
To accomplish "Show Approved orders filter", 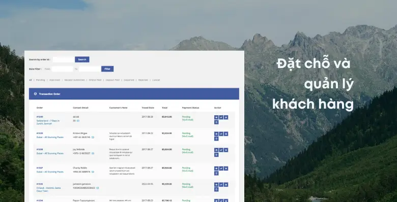I will (x=54, y=80).
